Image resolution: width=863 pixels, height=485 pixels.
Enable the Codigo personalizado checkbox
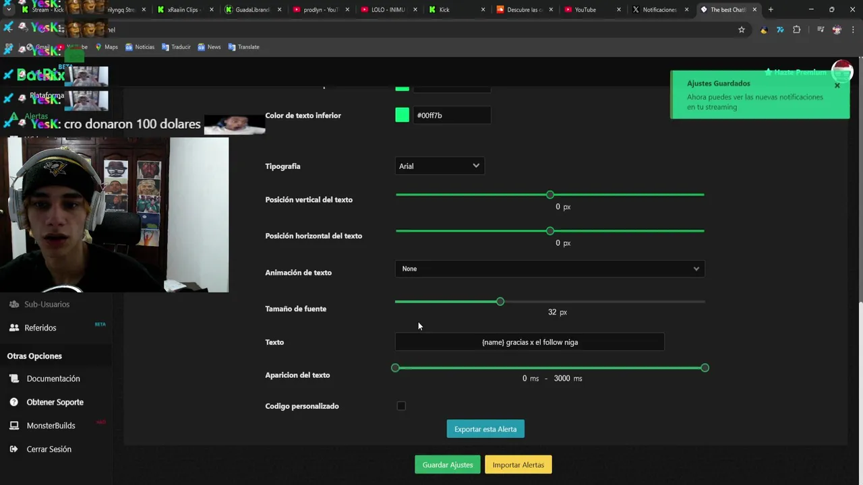pos(401,406)
